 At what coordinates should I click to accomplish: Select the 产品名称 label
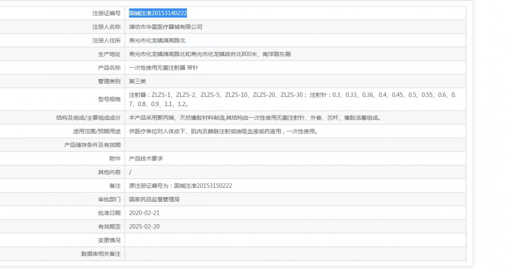click(109, 68)
